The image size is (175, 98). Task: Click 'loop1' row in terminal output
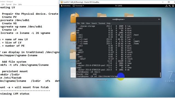[x=104, y=68]
